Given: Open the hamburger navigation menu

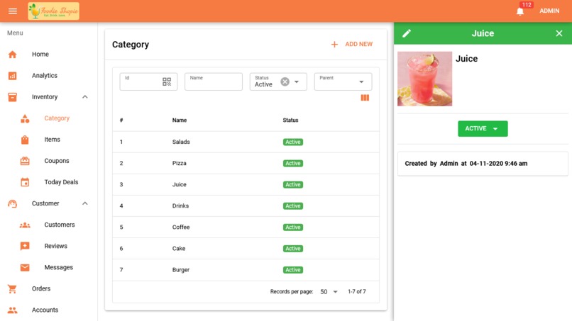Looking at the screenshot, I should coord(12,11).
